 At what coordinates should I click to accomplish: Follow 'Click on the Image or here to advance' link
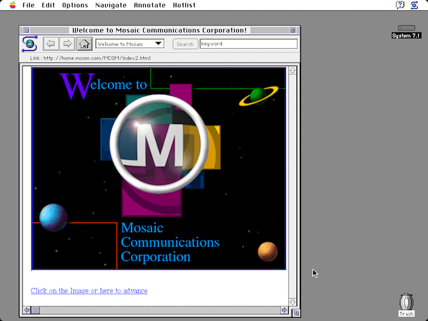tap(89, 291)
